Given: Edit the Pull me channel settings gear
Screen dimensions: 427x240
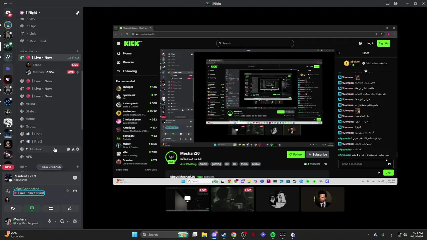Looking at the screenshot, I should [78, 149].
